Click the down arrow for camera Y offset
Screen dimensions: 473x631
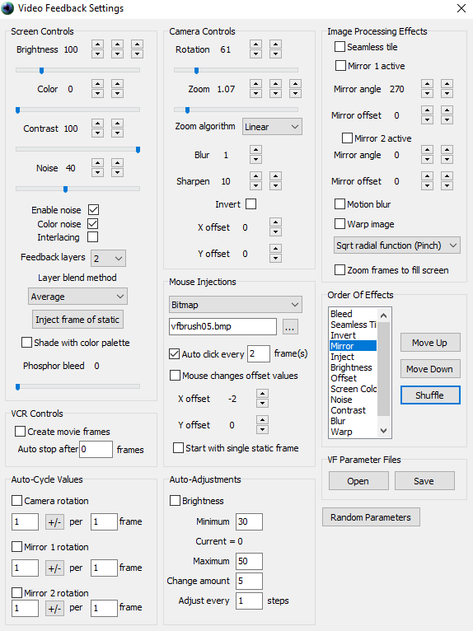[x=275, y=259]
